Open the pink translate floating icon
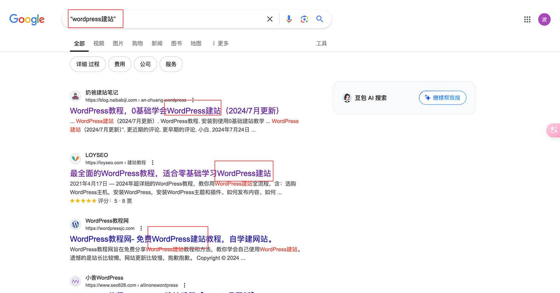 tap(553, 130)
